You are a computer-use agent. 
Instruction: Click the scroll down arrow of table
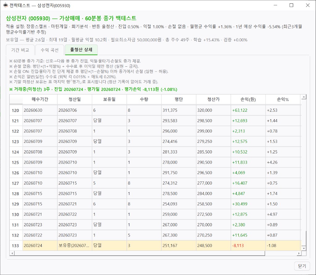[304, 248]
